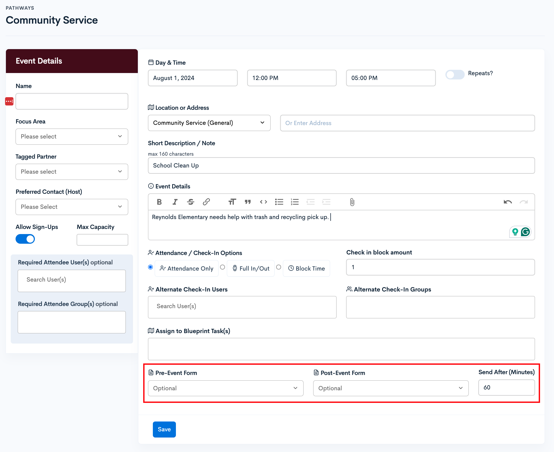
Task: Undo the last edit in the editor
Action: (x=508, y=202)
